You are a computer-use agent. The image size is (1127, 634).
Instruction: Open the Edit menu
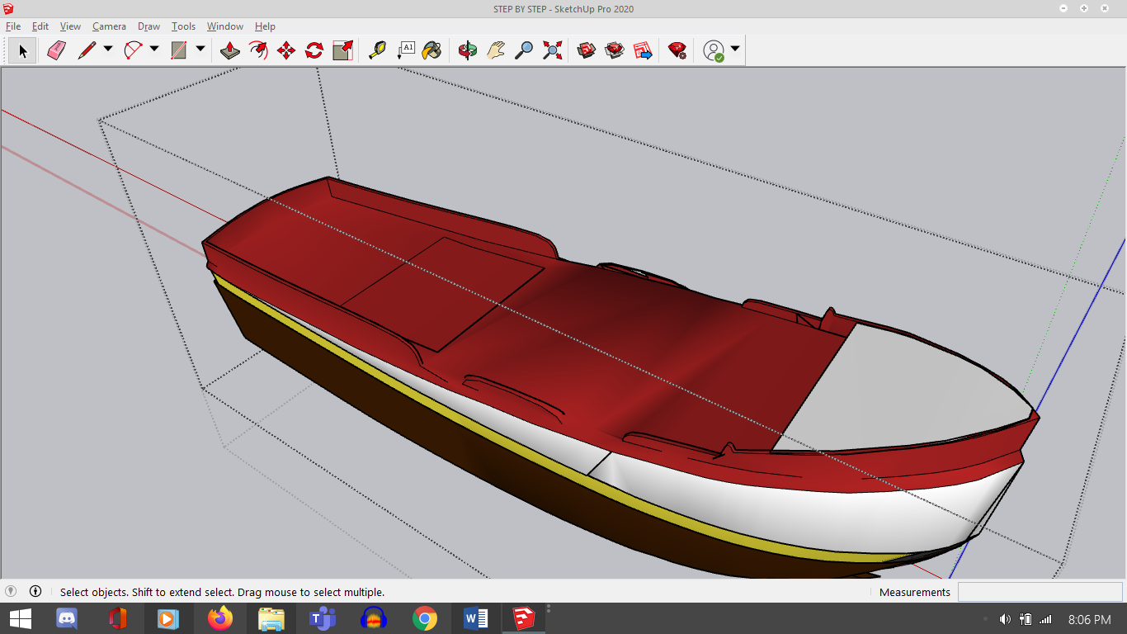[x=40, y=26]
